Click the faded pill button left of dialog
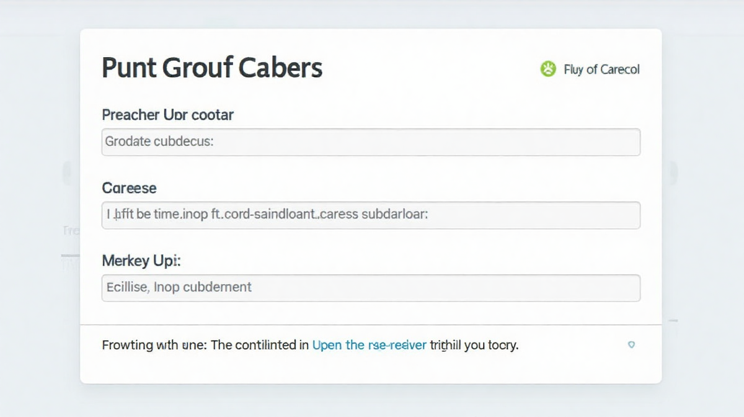The height and width of the screenshot is (417, 744). (67, 173)
